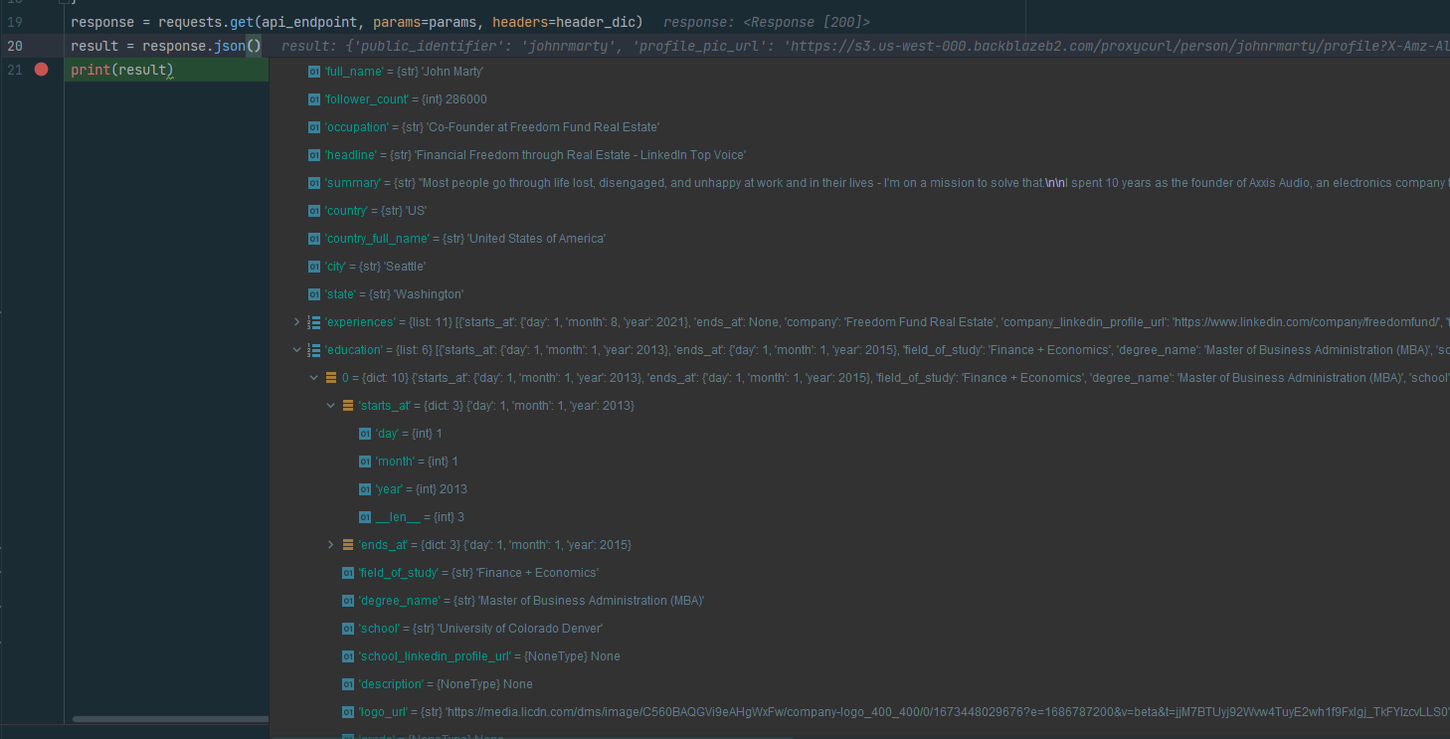Select the summary text starting 'Most people go through life'
Image resolution: width=1450 pixels, height=739 pixels.
pyautogui.click(x=935, y=183)
